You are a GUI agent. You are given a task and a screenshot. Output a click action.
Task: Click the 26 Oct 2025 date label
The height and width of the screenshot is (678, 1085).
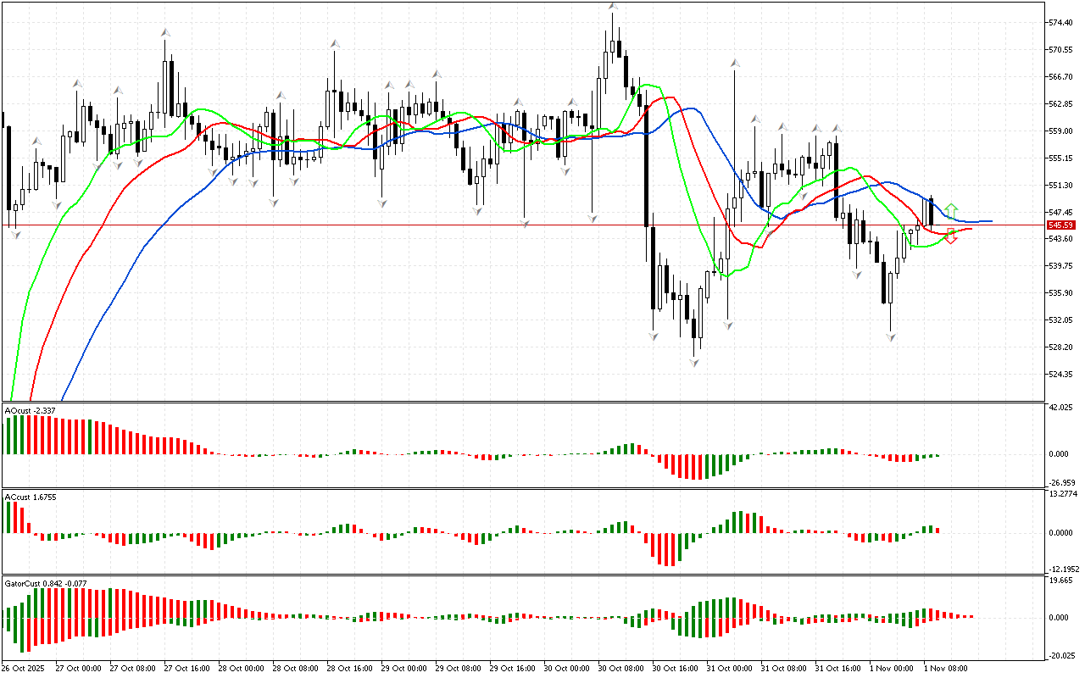coord(24,668)
